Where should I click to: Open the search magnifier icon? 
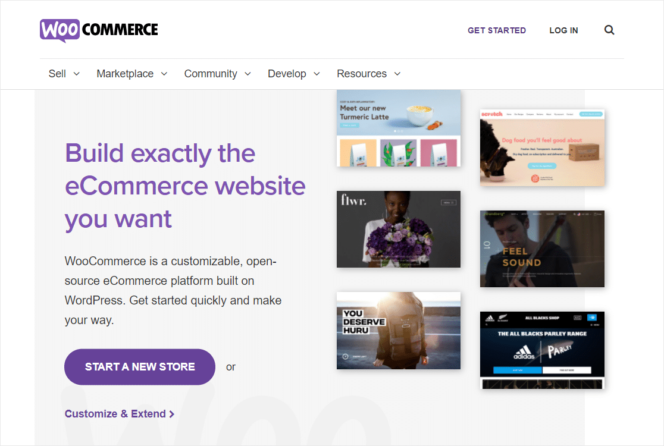coord(609,30)
